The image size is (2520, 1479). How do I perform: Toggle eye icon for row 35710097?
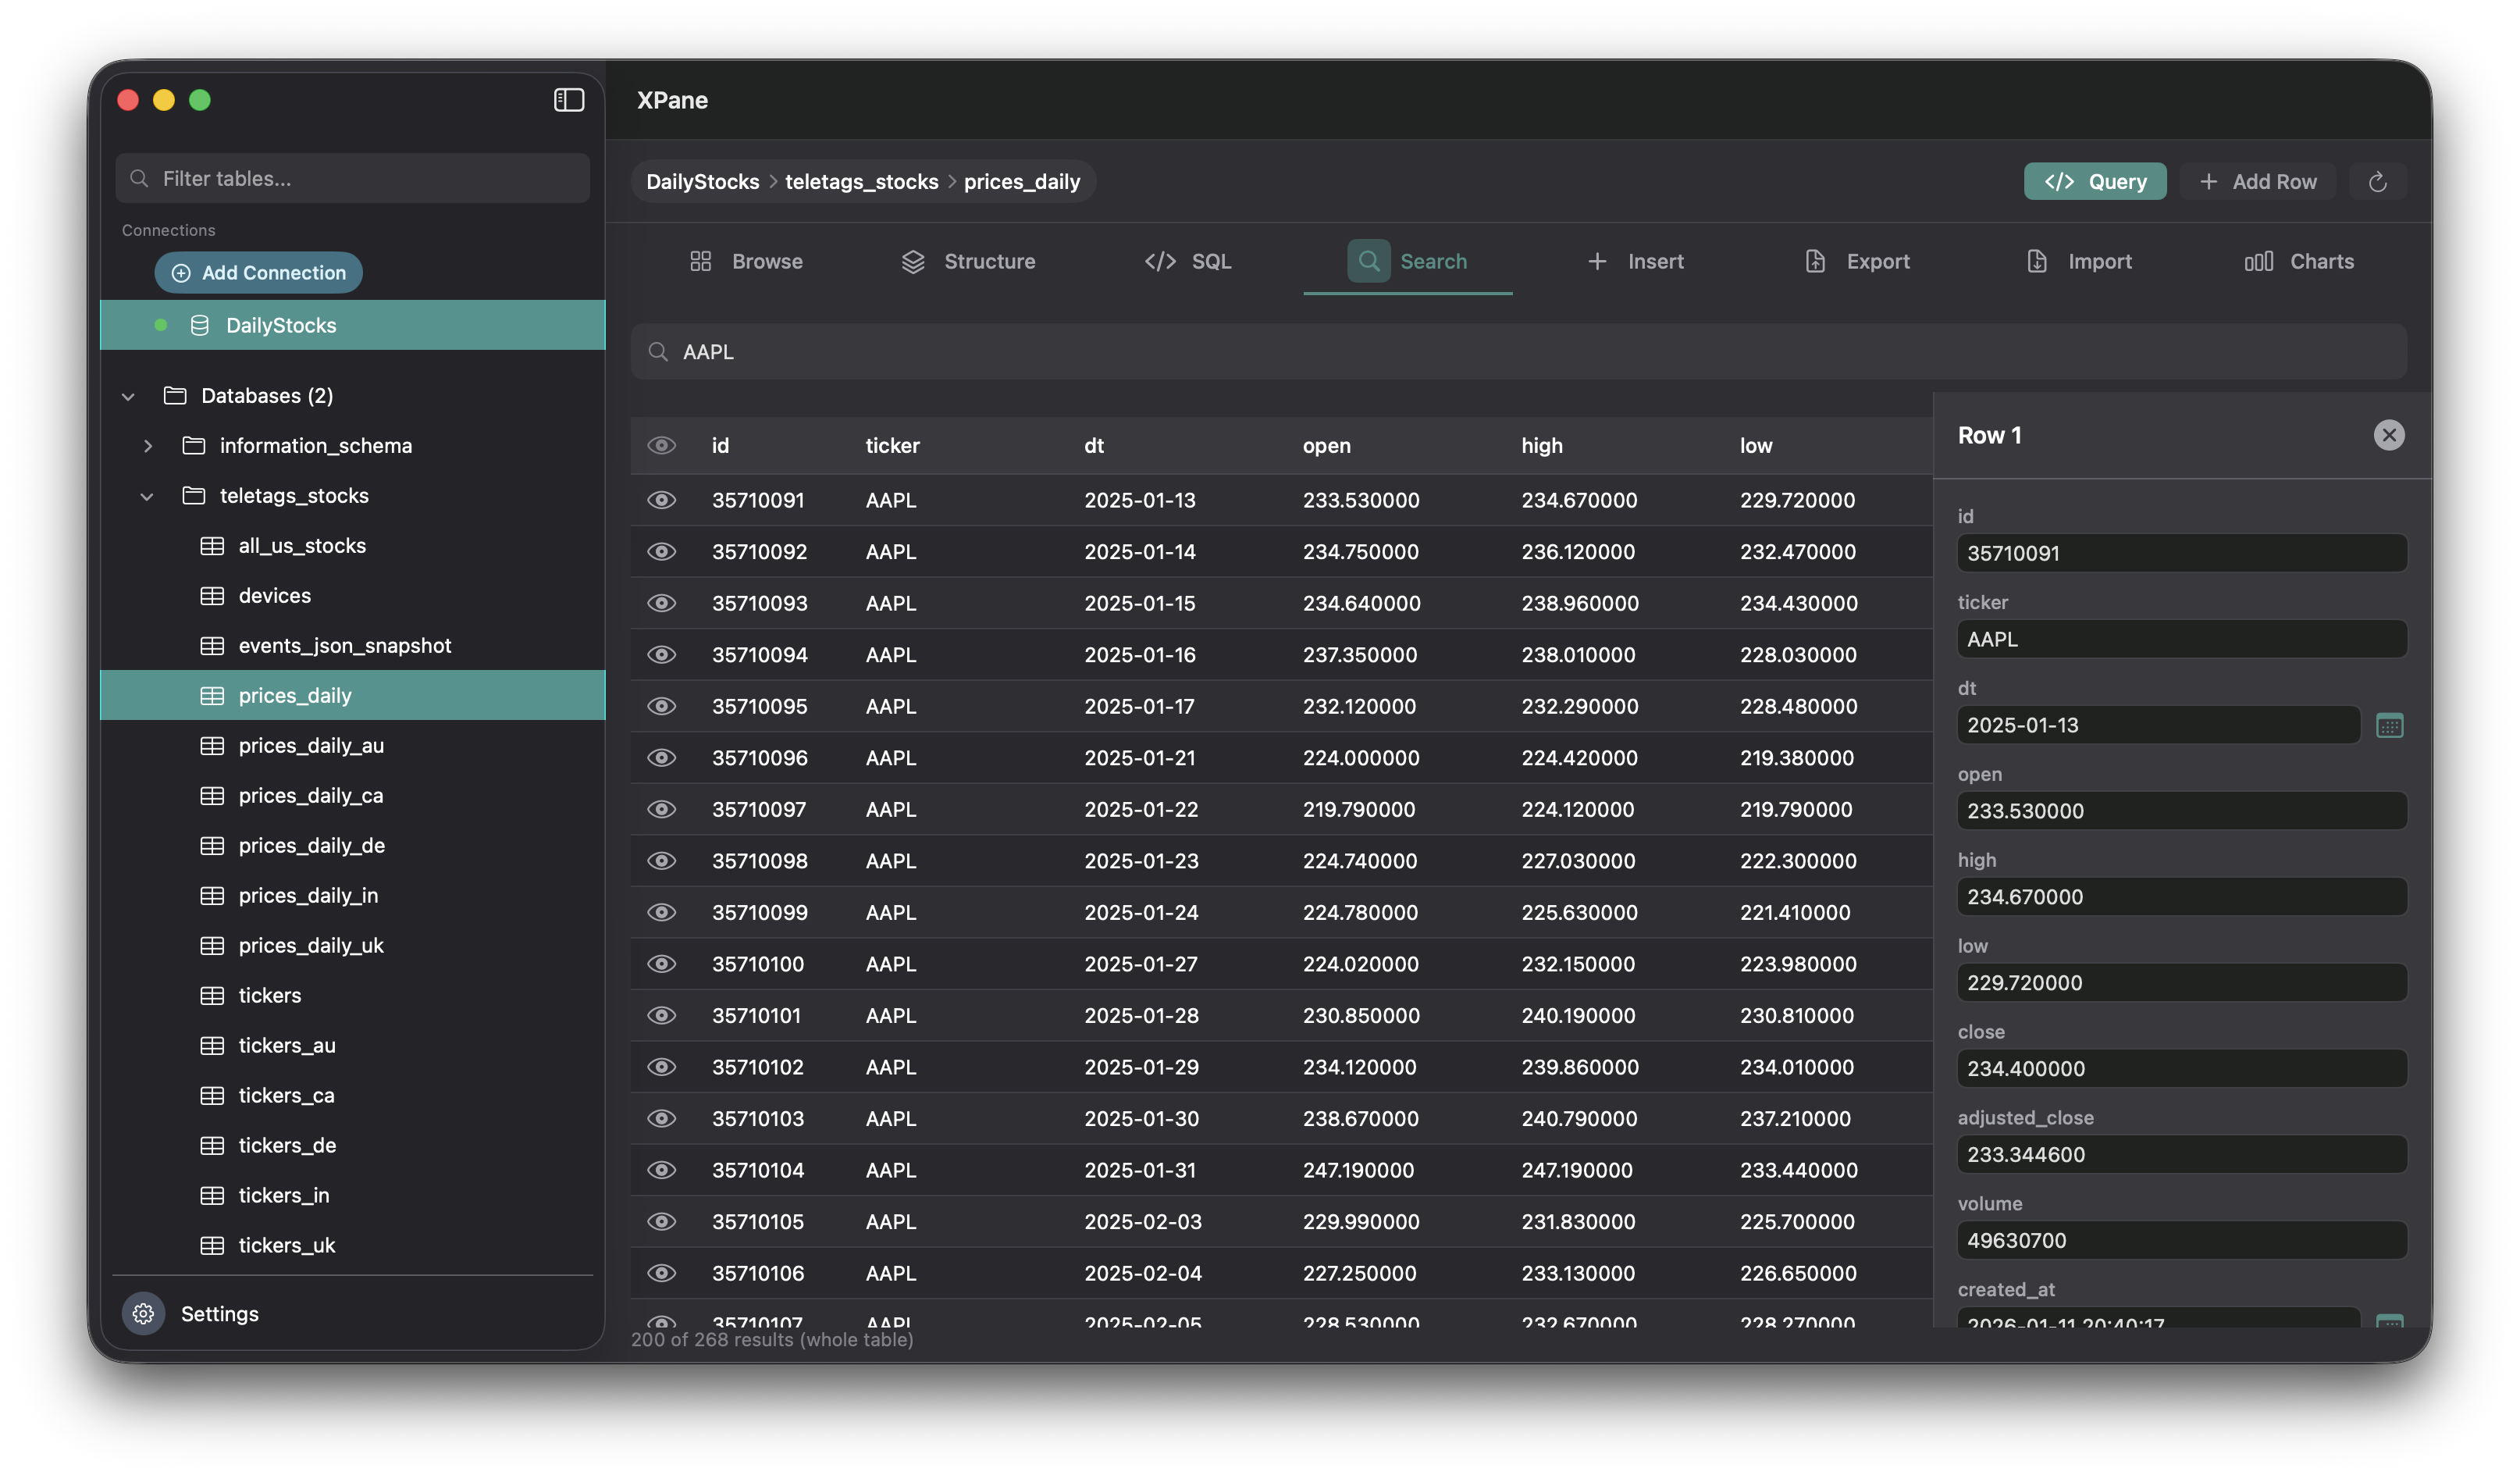(661, 809)
